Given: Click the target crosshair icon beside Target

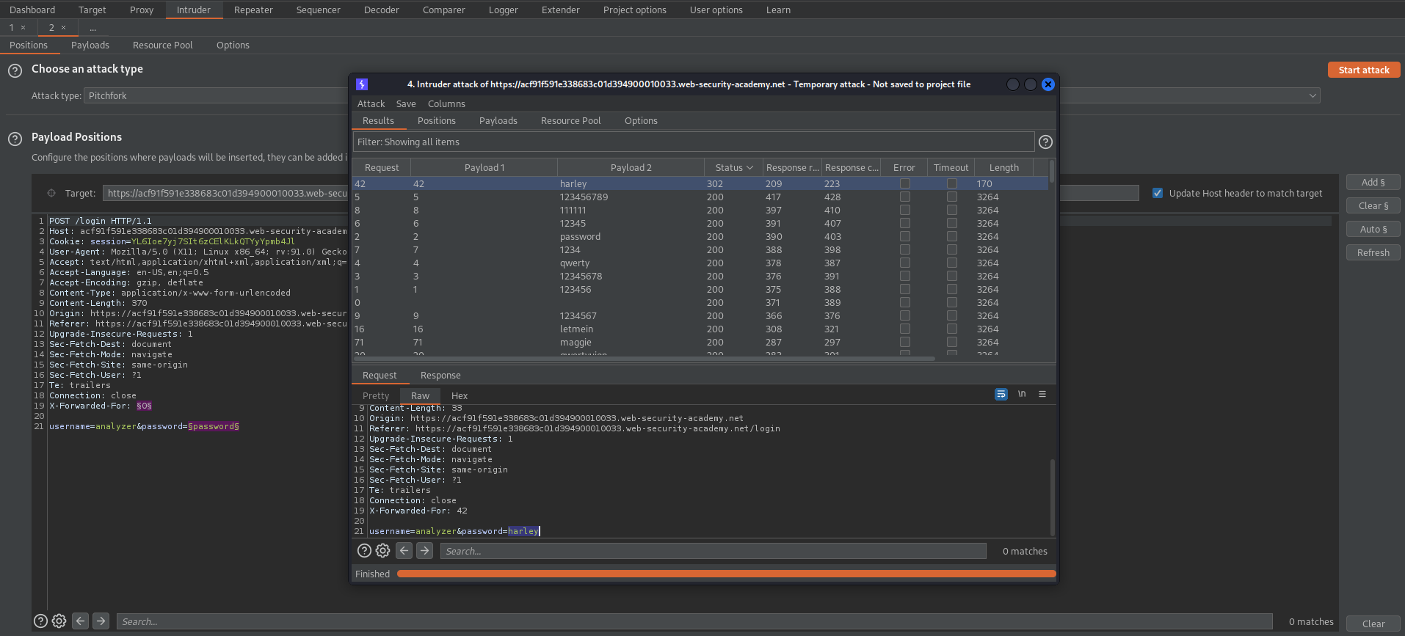Looking at the screenshot, I should (51, 193).
